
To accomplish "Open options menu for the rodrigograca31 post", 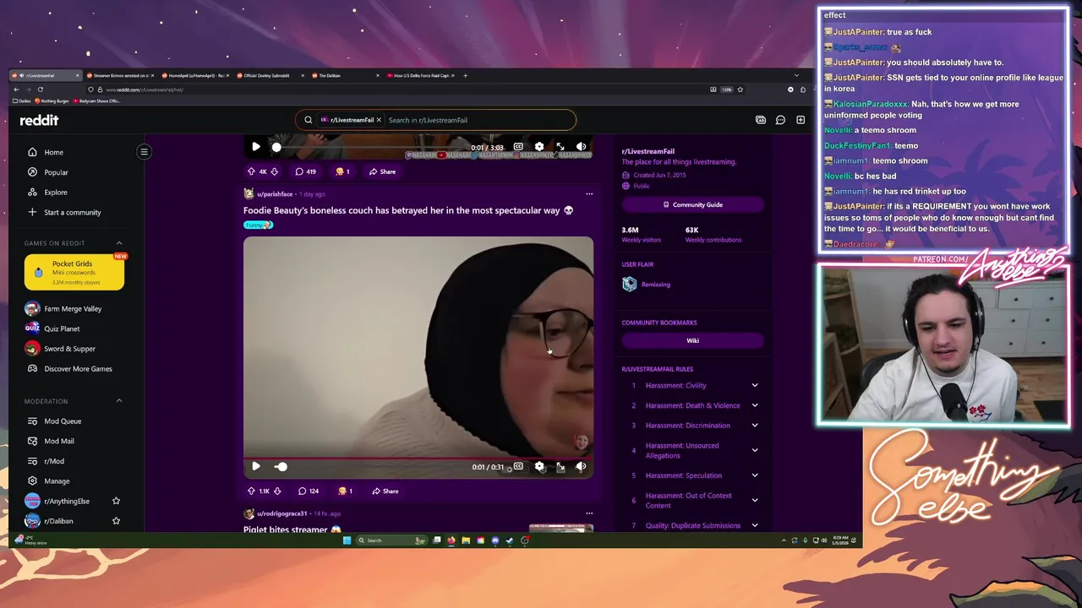I will coord(589,513).
